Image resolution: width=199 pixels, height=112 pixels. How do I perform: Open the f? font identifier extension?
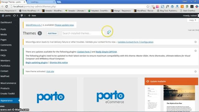tap(167, 7)
